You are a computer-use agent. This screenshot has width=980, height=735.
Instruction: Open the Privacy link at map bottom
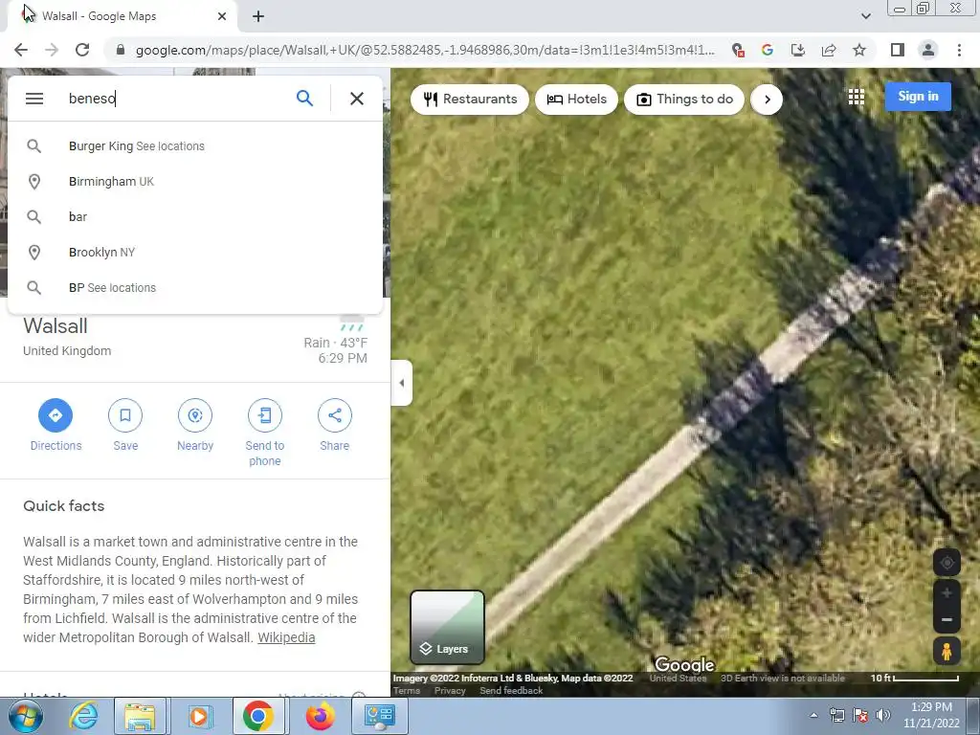(x=450, y=691)
